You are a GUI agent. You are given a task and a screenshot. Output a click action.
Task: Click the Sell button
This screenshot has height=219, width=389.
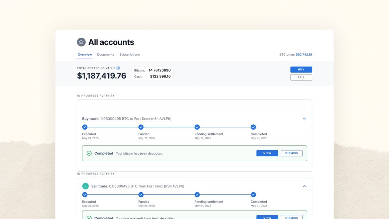pos(301,77)
